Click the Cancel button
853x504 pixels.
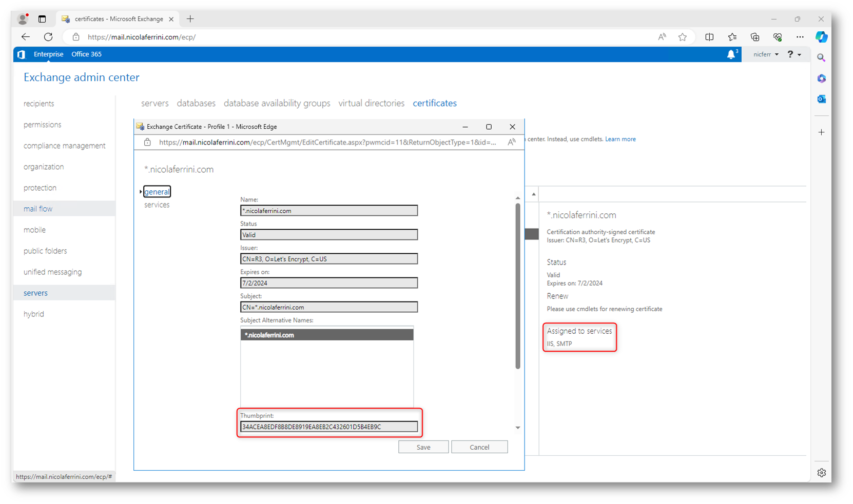point(479,447)
